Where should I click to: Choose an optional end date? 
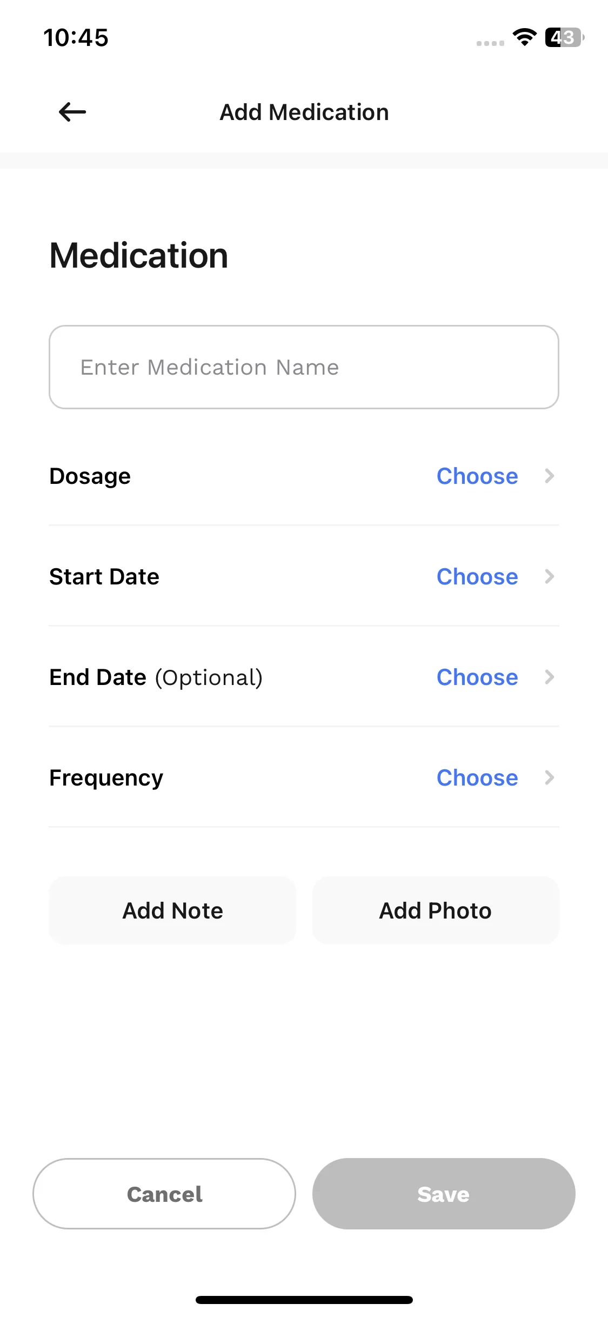477,677
